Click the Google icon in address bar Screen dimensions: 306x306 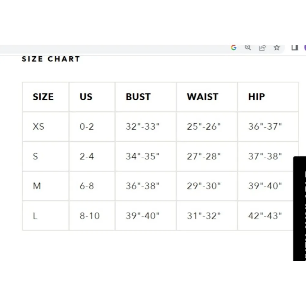pyautogui.click(x=234, y=48)
